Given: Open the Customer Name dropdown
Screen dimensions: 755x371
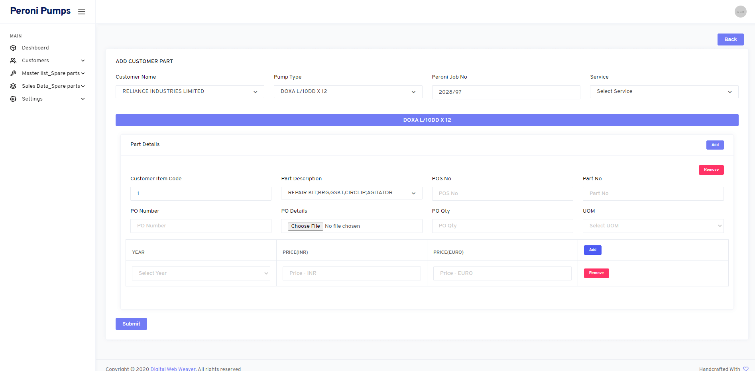Looking at the screenshot, I should (x=190, y=92).
